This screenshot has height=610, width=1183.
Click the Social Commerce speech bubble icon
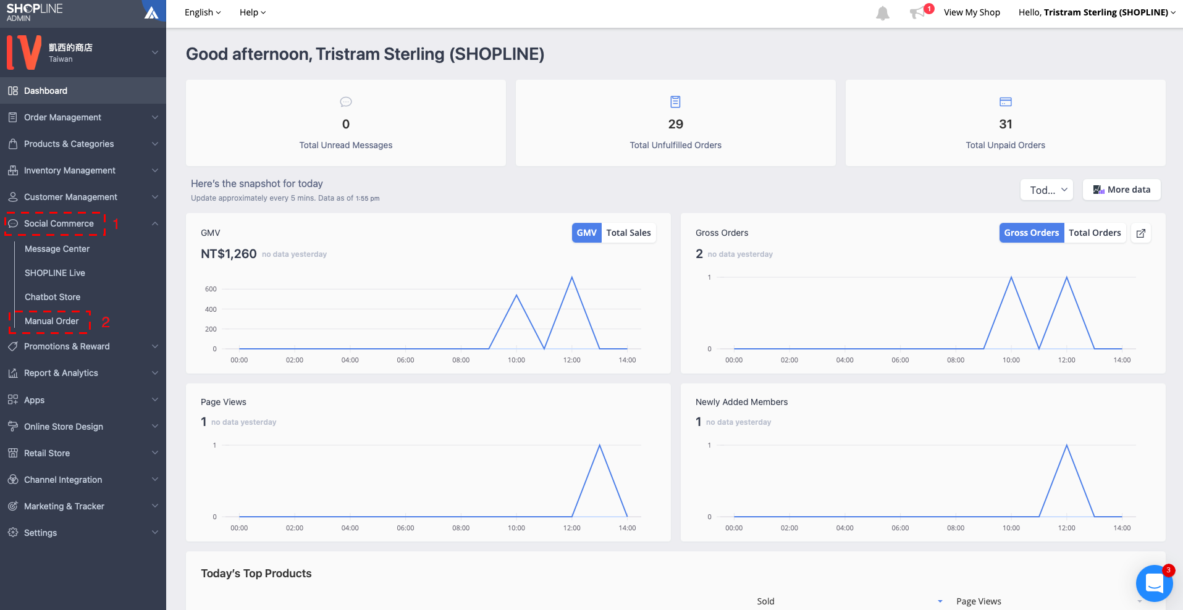(x=13, y=224)
